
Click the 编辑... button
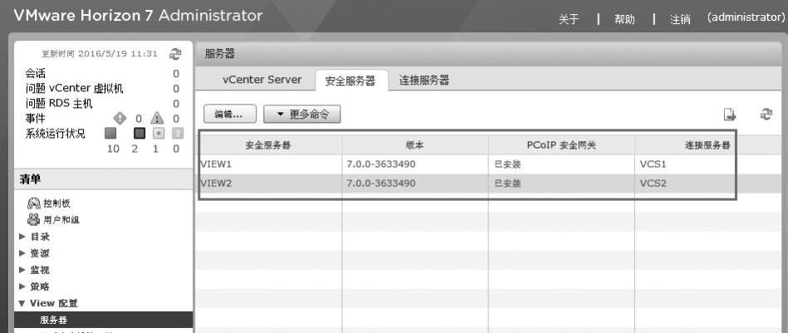click(228, 115)
